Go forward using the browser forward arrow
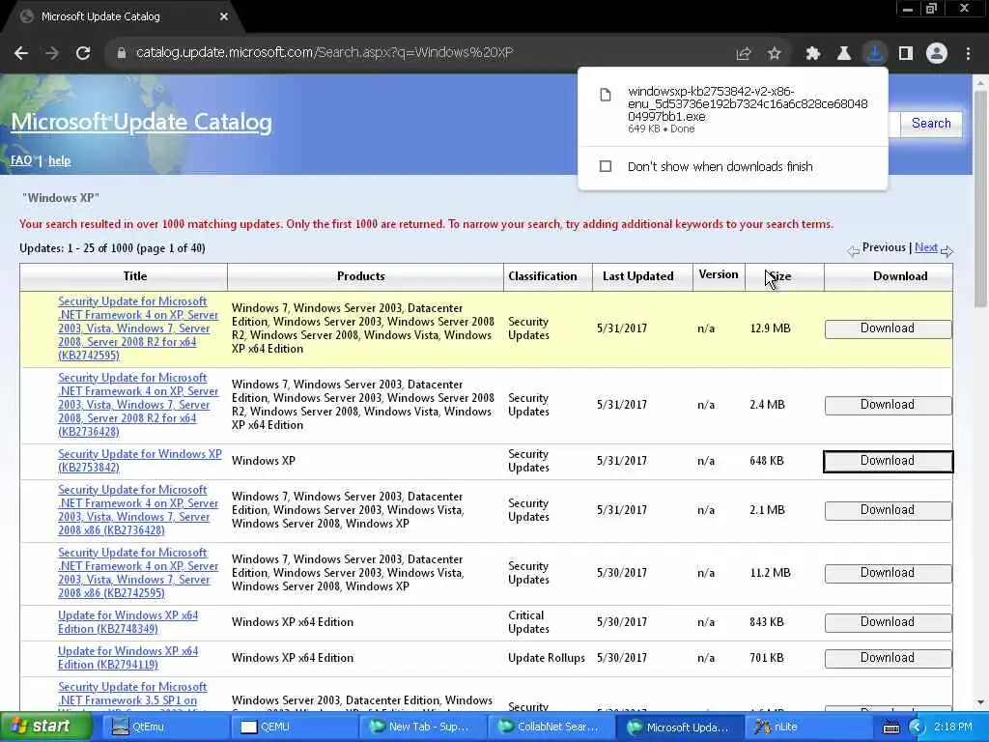Screen dimensions: 989x742 [52, 53]
